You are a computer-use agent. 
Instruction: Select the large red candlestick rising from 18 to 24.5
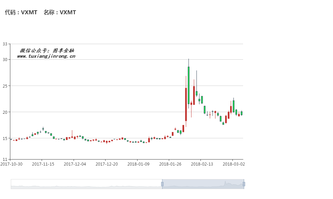pyautogui.click(x=186, y=104)
